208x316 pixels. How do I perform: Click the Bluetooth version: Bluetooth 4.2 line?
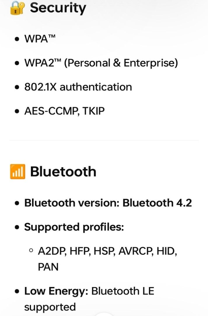pos(108,203)
